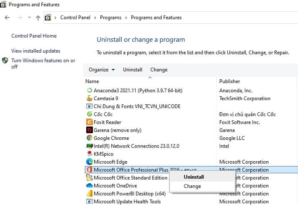Click the Microsoft Edge icon

click(89, 162)
